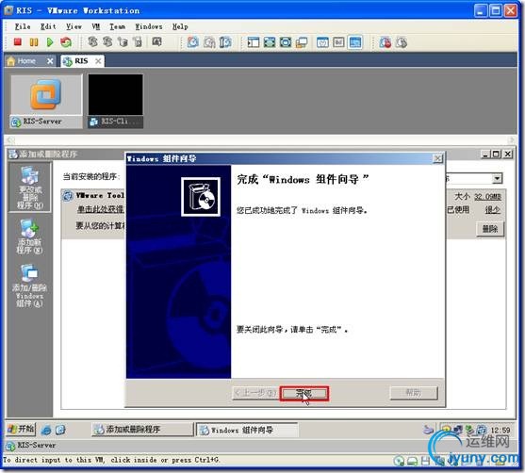Click the 开始 Start button
This screenshot has height=473, width=525.
(22, 429)
